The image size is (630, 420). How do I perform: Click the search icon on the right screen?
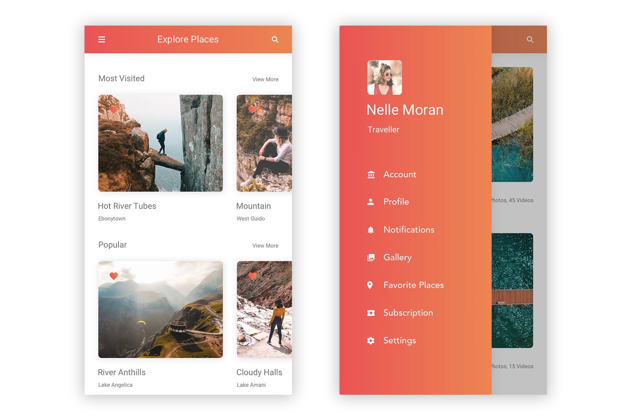(x=530, y=39)
